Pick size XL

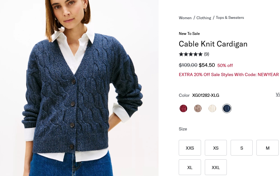[x=190, y=167]
